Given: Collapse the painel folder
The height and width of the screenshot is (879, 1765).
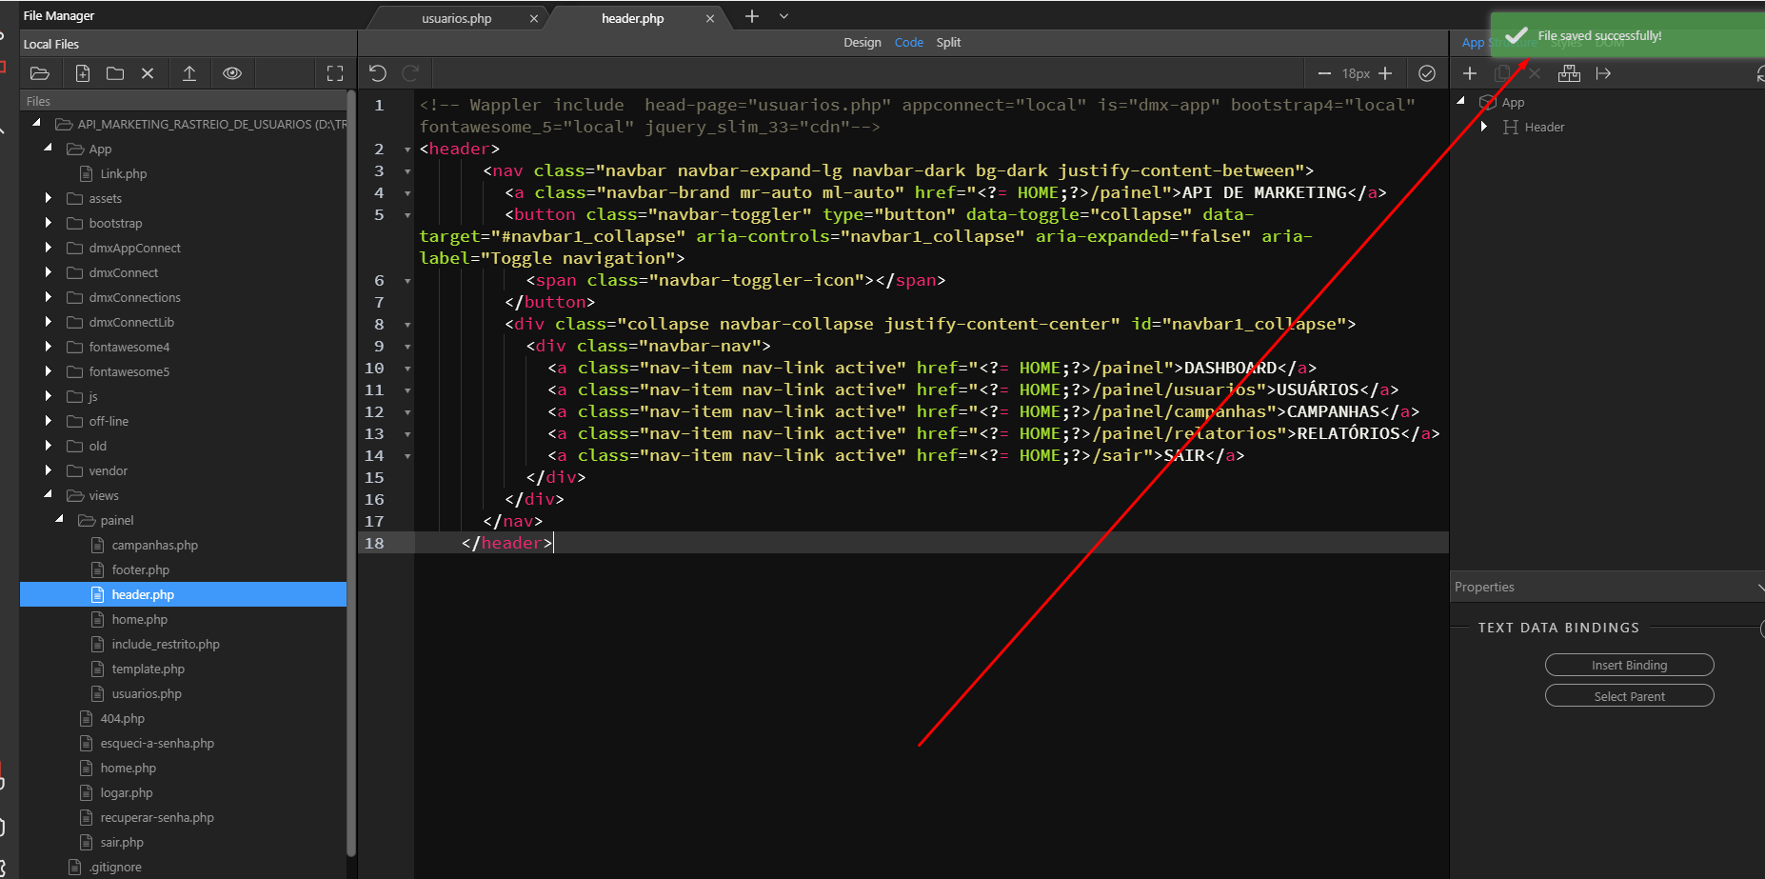Looking at the screenshot, I should (x=60, y=519).
